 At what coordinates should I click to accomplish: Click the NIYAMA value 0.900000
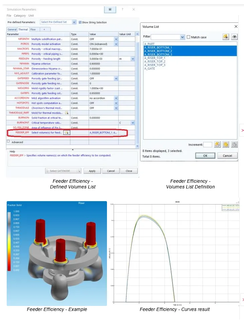pos(103,64)
